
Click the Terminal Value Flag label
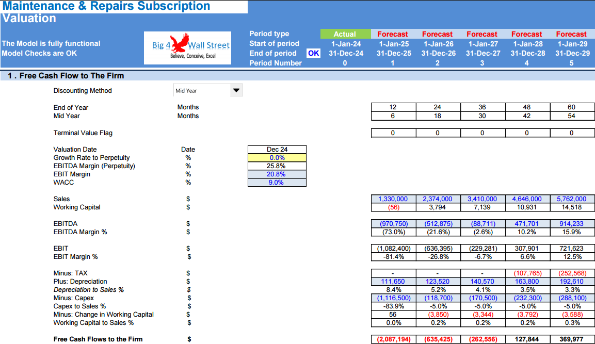point(83,133)
